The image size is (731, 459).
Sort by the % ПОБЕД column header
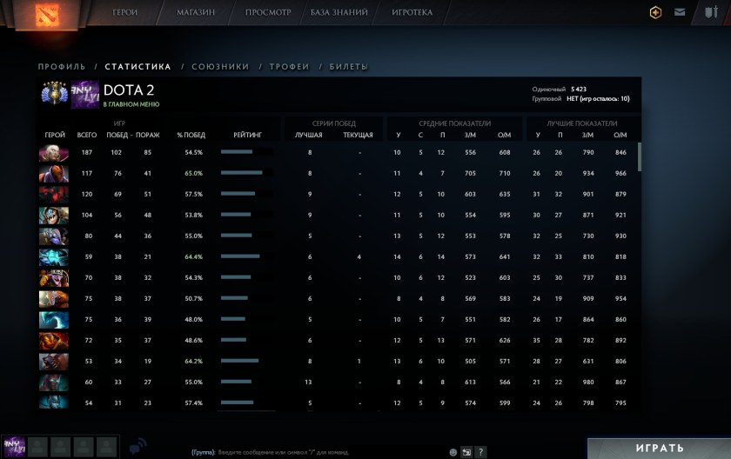click(191, 135)
